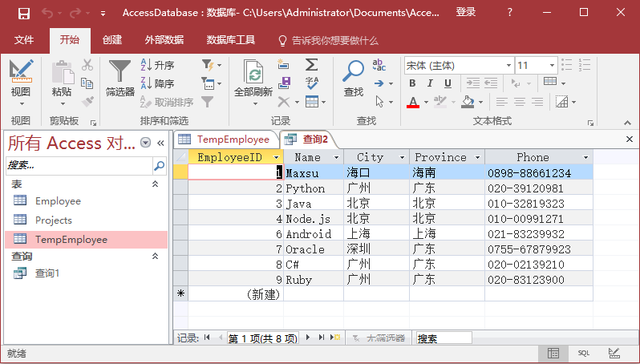Open the City column filter dropdown

(401, 157)
